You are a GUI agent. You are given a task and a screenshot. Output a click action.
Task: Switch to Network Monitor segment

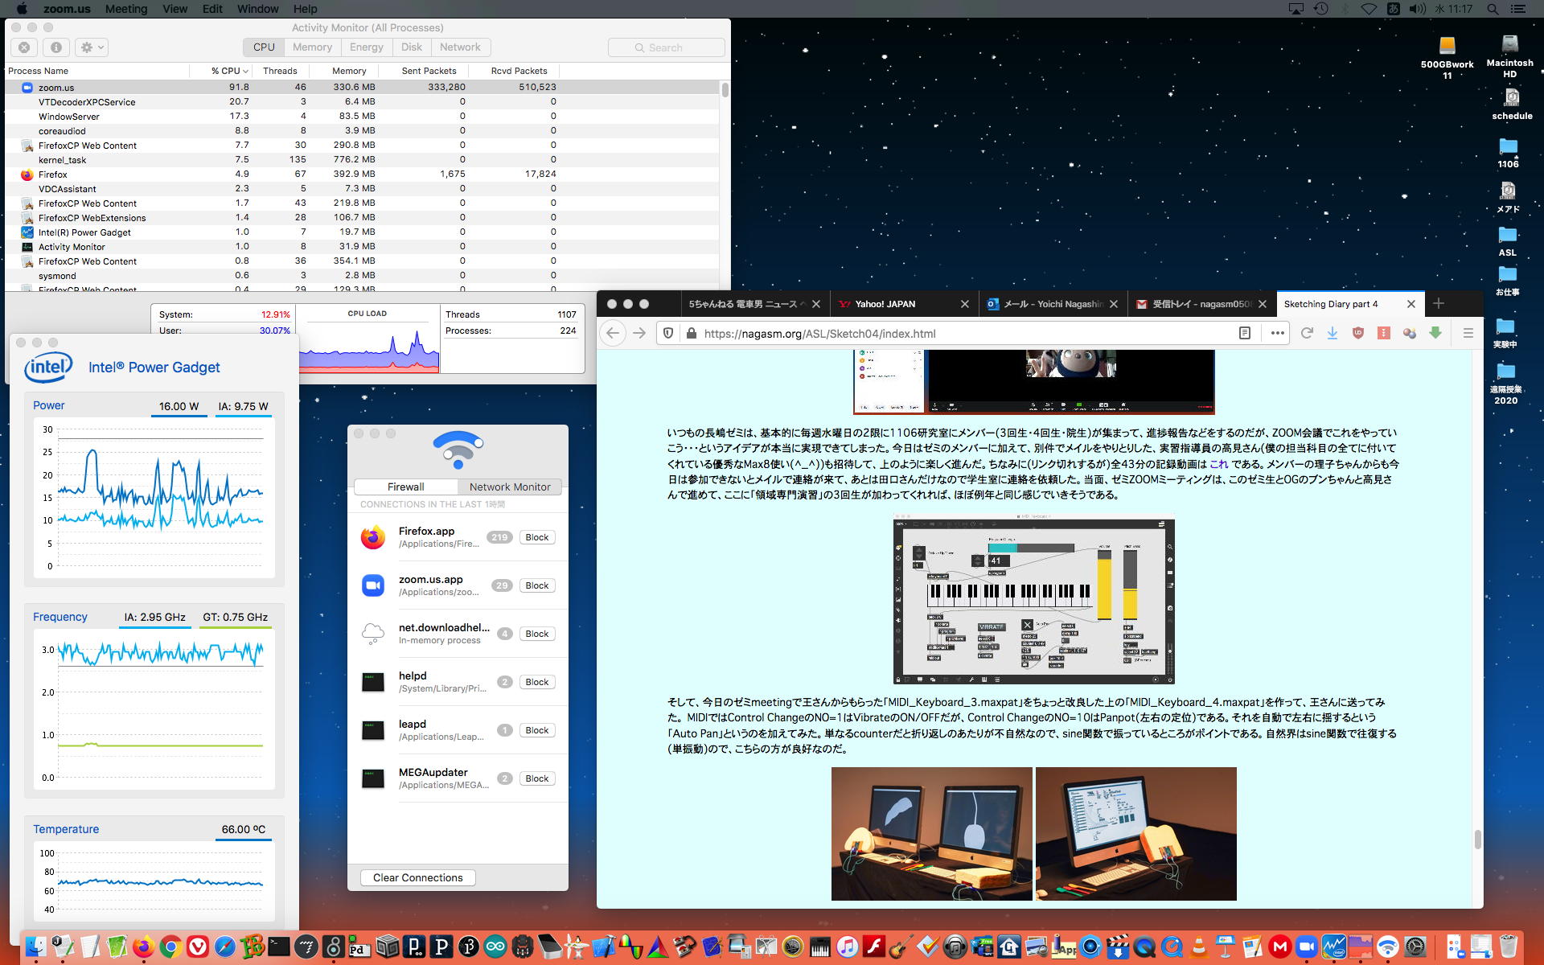click(x=510, y=487)
